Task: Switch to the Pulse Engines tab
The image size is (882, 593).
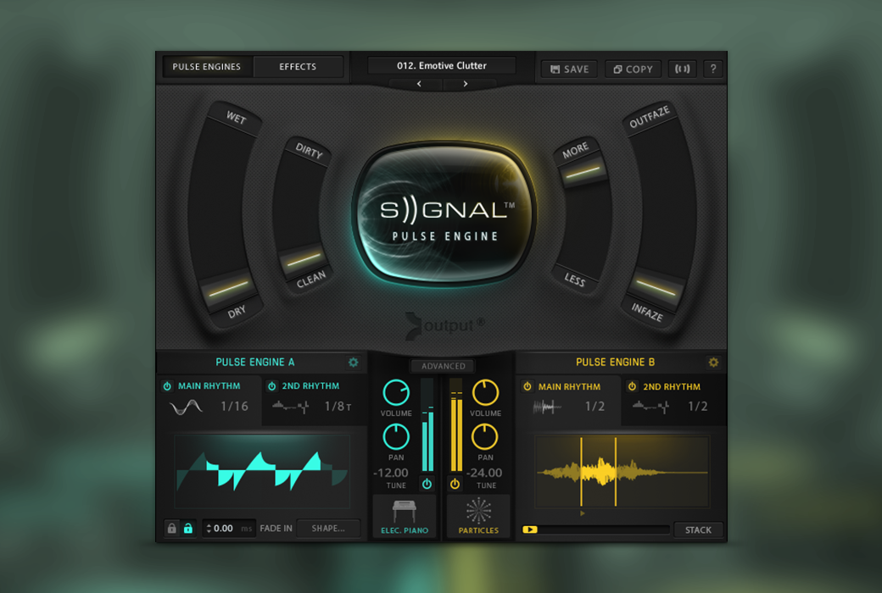Action: pos(206,66)
